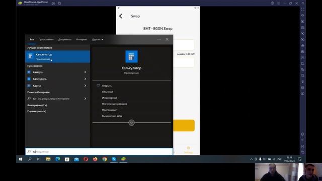Select the Все search tab
The height and width of the screenshot is (181, 322).
click(32, 39)
